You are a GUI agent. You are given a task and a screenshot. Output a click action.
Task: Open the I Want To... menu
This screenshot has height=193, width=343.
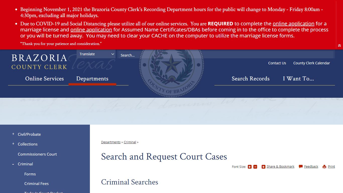point(298,79)
